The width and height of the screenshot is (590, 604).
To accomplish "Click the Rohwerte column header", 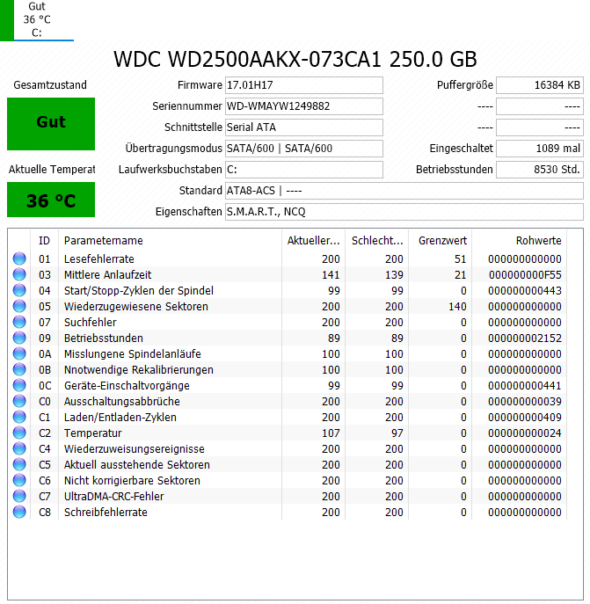I will pyautogui.click(x=519, y=241).
